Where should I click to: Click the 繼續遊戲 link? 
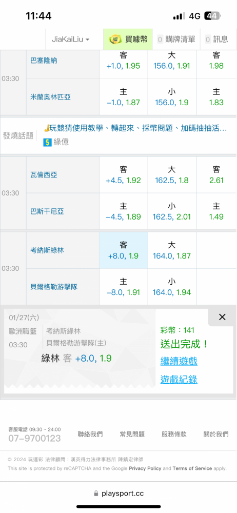179,361
